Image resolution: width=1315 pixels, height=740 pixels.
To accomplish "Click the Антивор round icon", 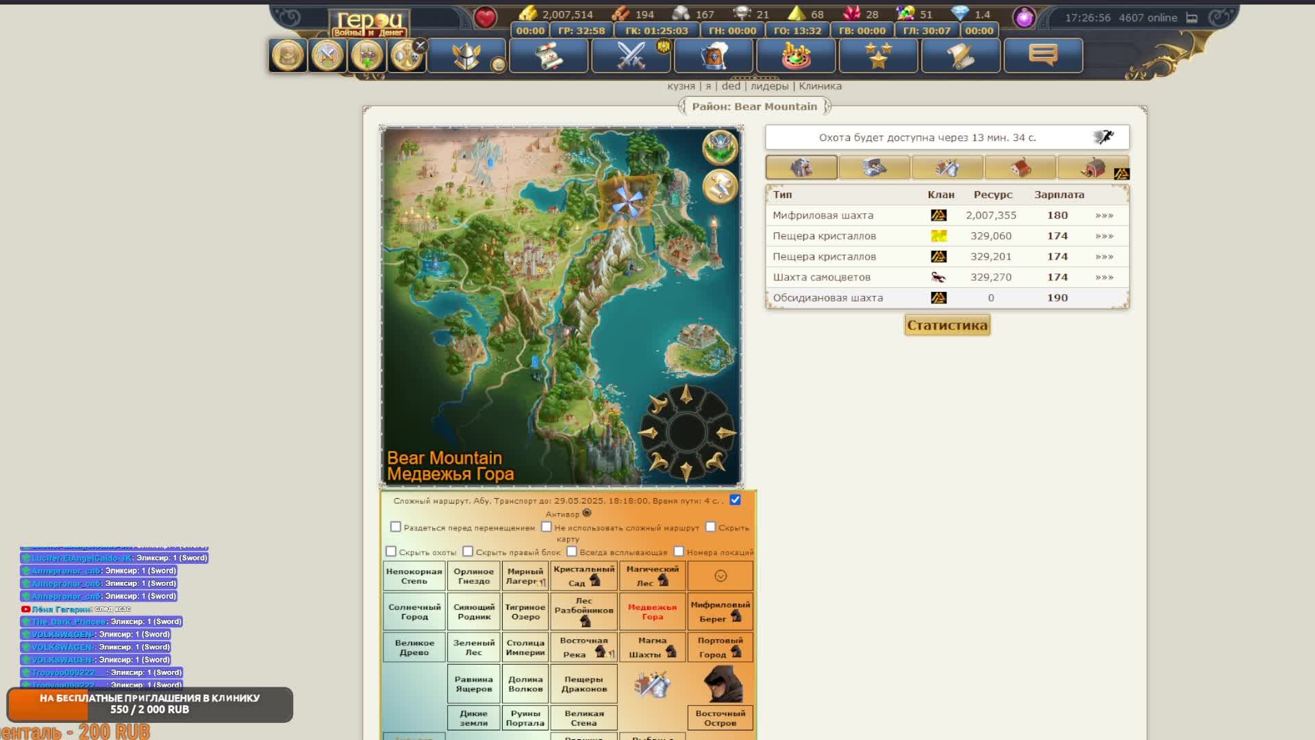I will [586, 513].
